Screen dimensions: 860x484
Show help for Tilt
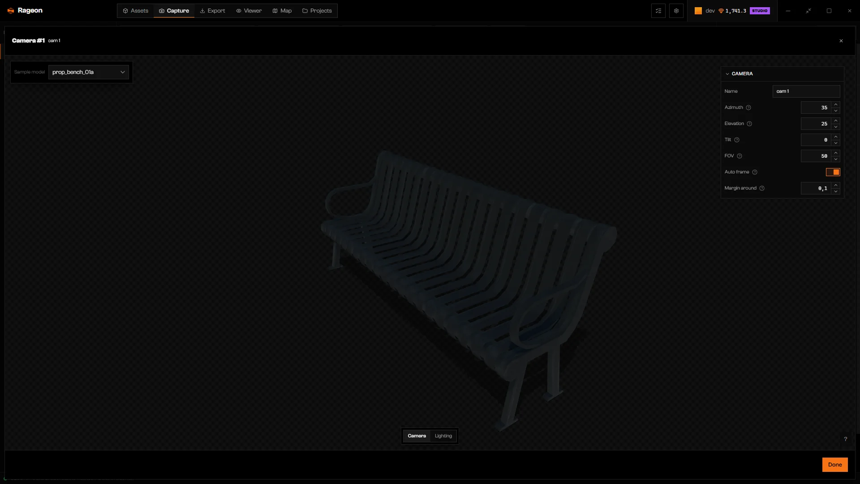click(x=736, y=140)
